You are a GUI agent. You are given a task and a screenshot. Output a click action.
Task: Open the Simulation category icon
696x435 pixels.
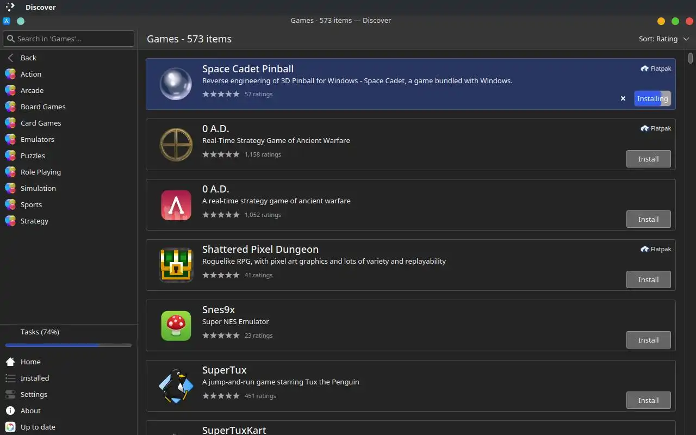[10, 188]
